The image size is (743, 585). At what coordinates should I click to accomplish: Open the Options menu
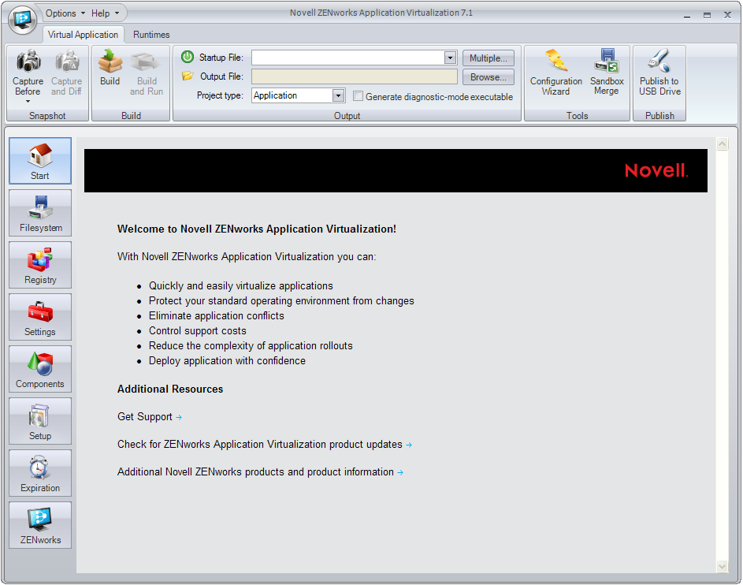point(65,13)
